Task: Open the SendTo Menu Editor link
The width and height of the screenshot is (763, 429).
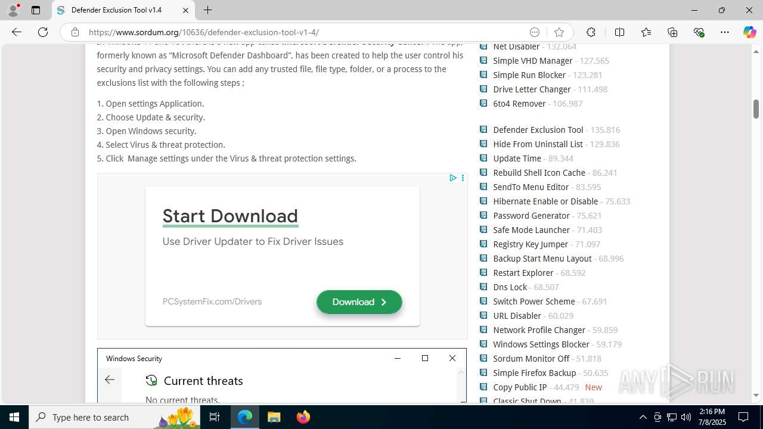Action: (x=531, y=187)
